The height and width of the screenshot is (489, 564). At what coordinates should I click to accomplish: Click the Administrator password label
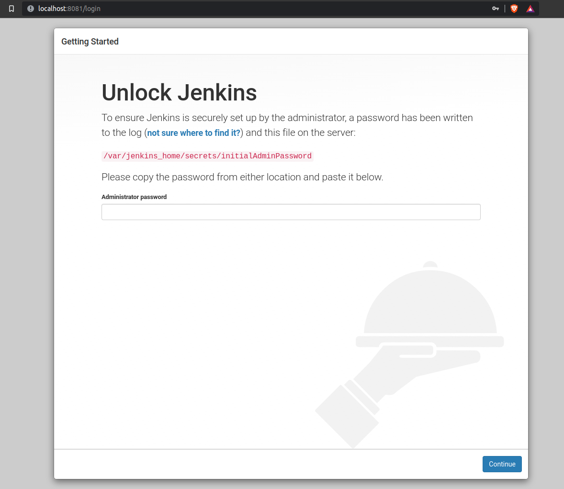point(134,197)
